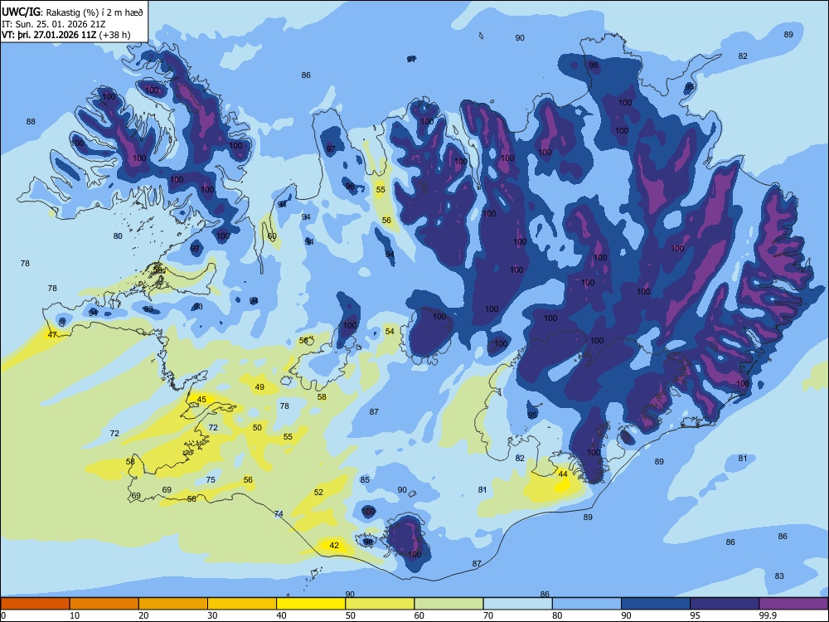Click the '54' humidity value on the map
The height and width of the screenshot is (622, 829).
pos(390,332)
